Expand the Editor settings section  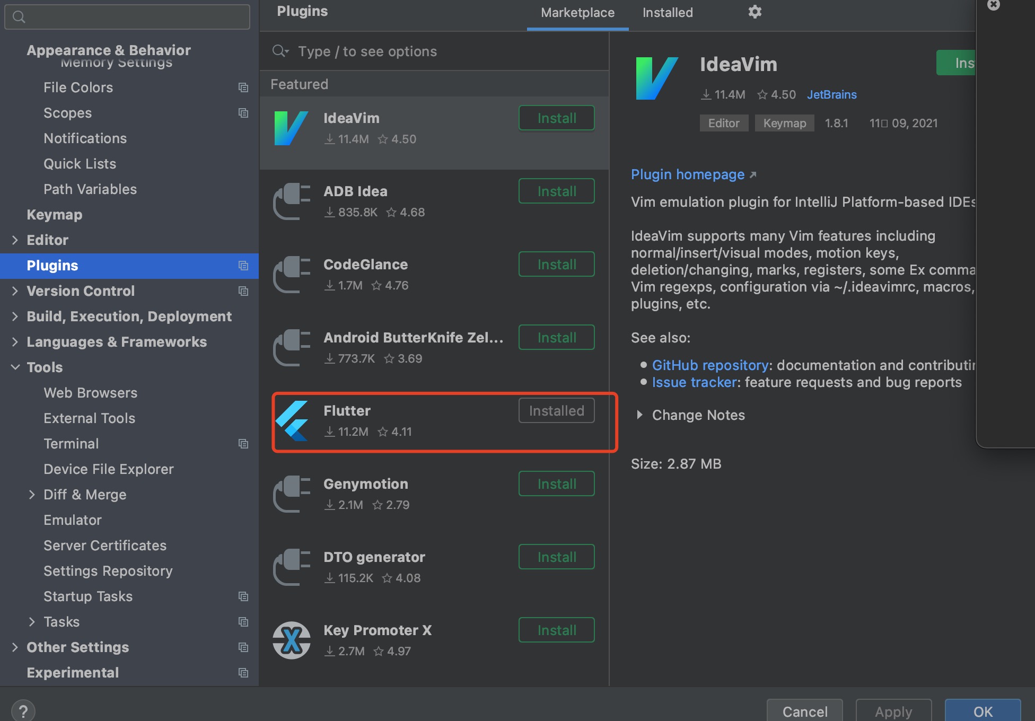point(15,240)
